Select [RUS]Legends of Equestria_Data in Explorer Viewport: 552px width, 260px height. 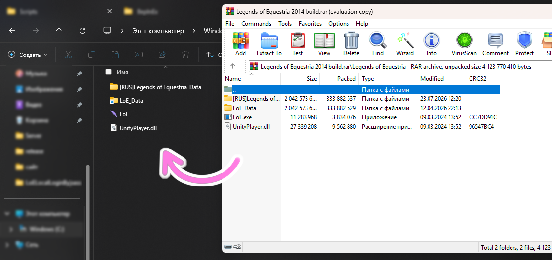coord(155,87)
